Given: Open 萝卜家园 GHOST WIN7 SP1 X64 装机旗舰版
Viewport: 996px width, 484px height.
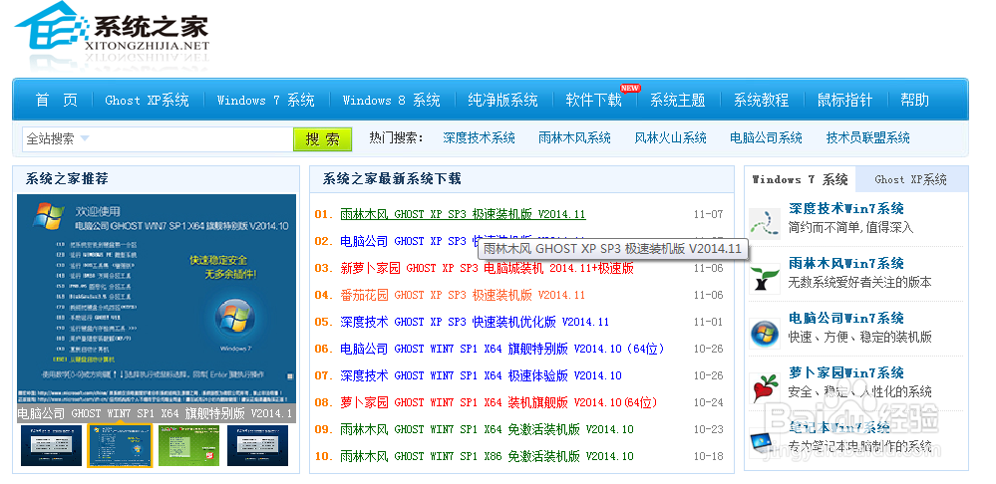Looking at the screenshot, I should click(498, 402).
